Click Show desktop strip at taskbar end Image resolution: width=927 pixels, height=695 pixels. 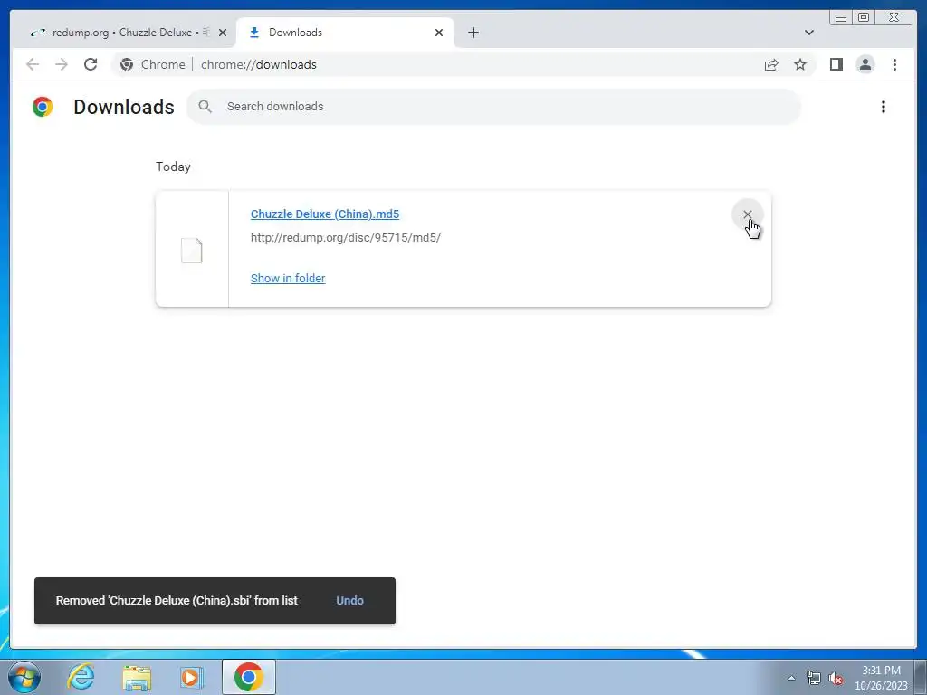click(921, 677)
